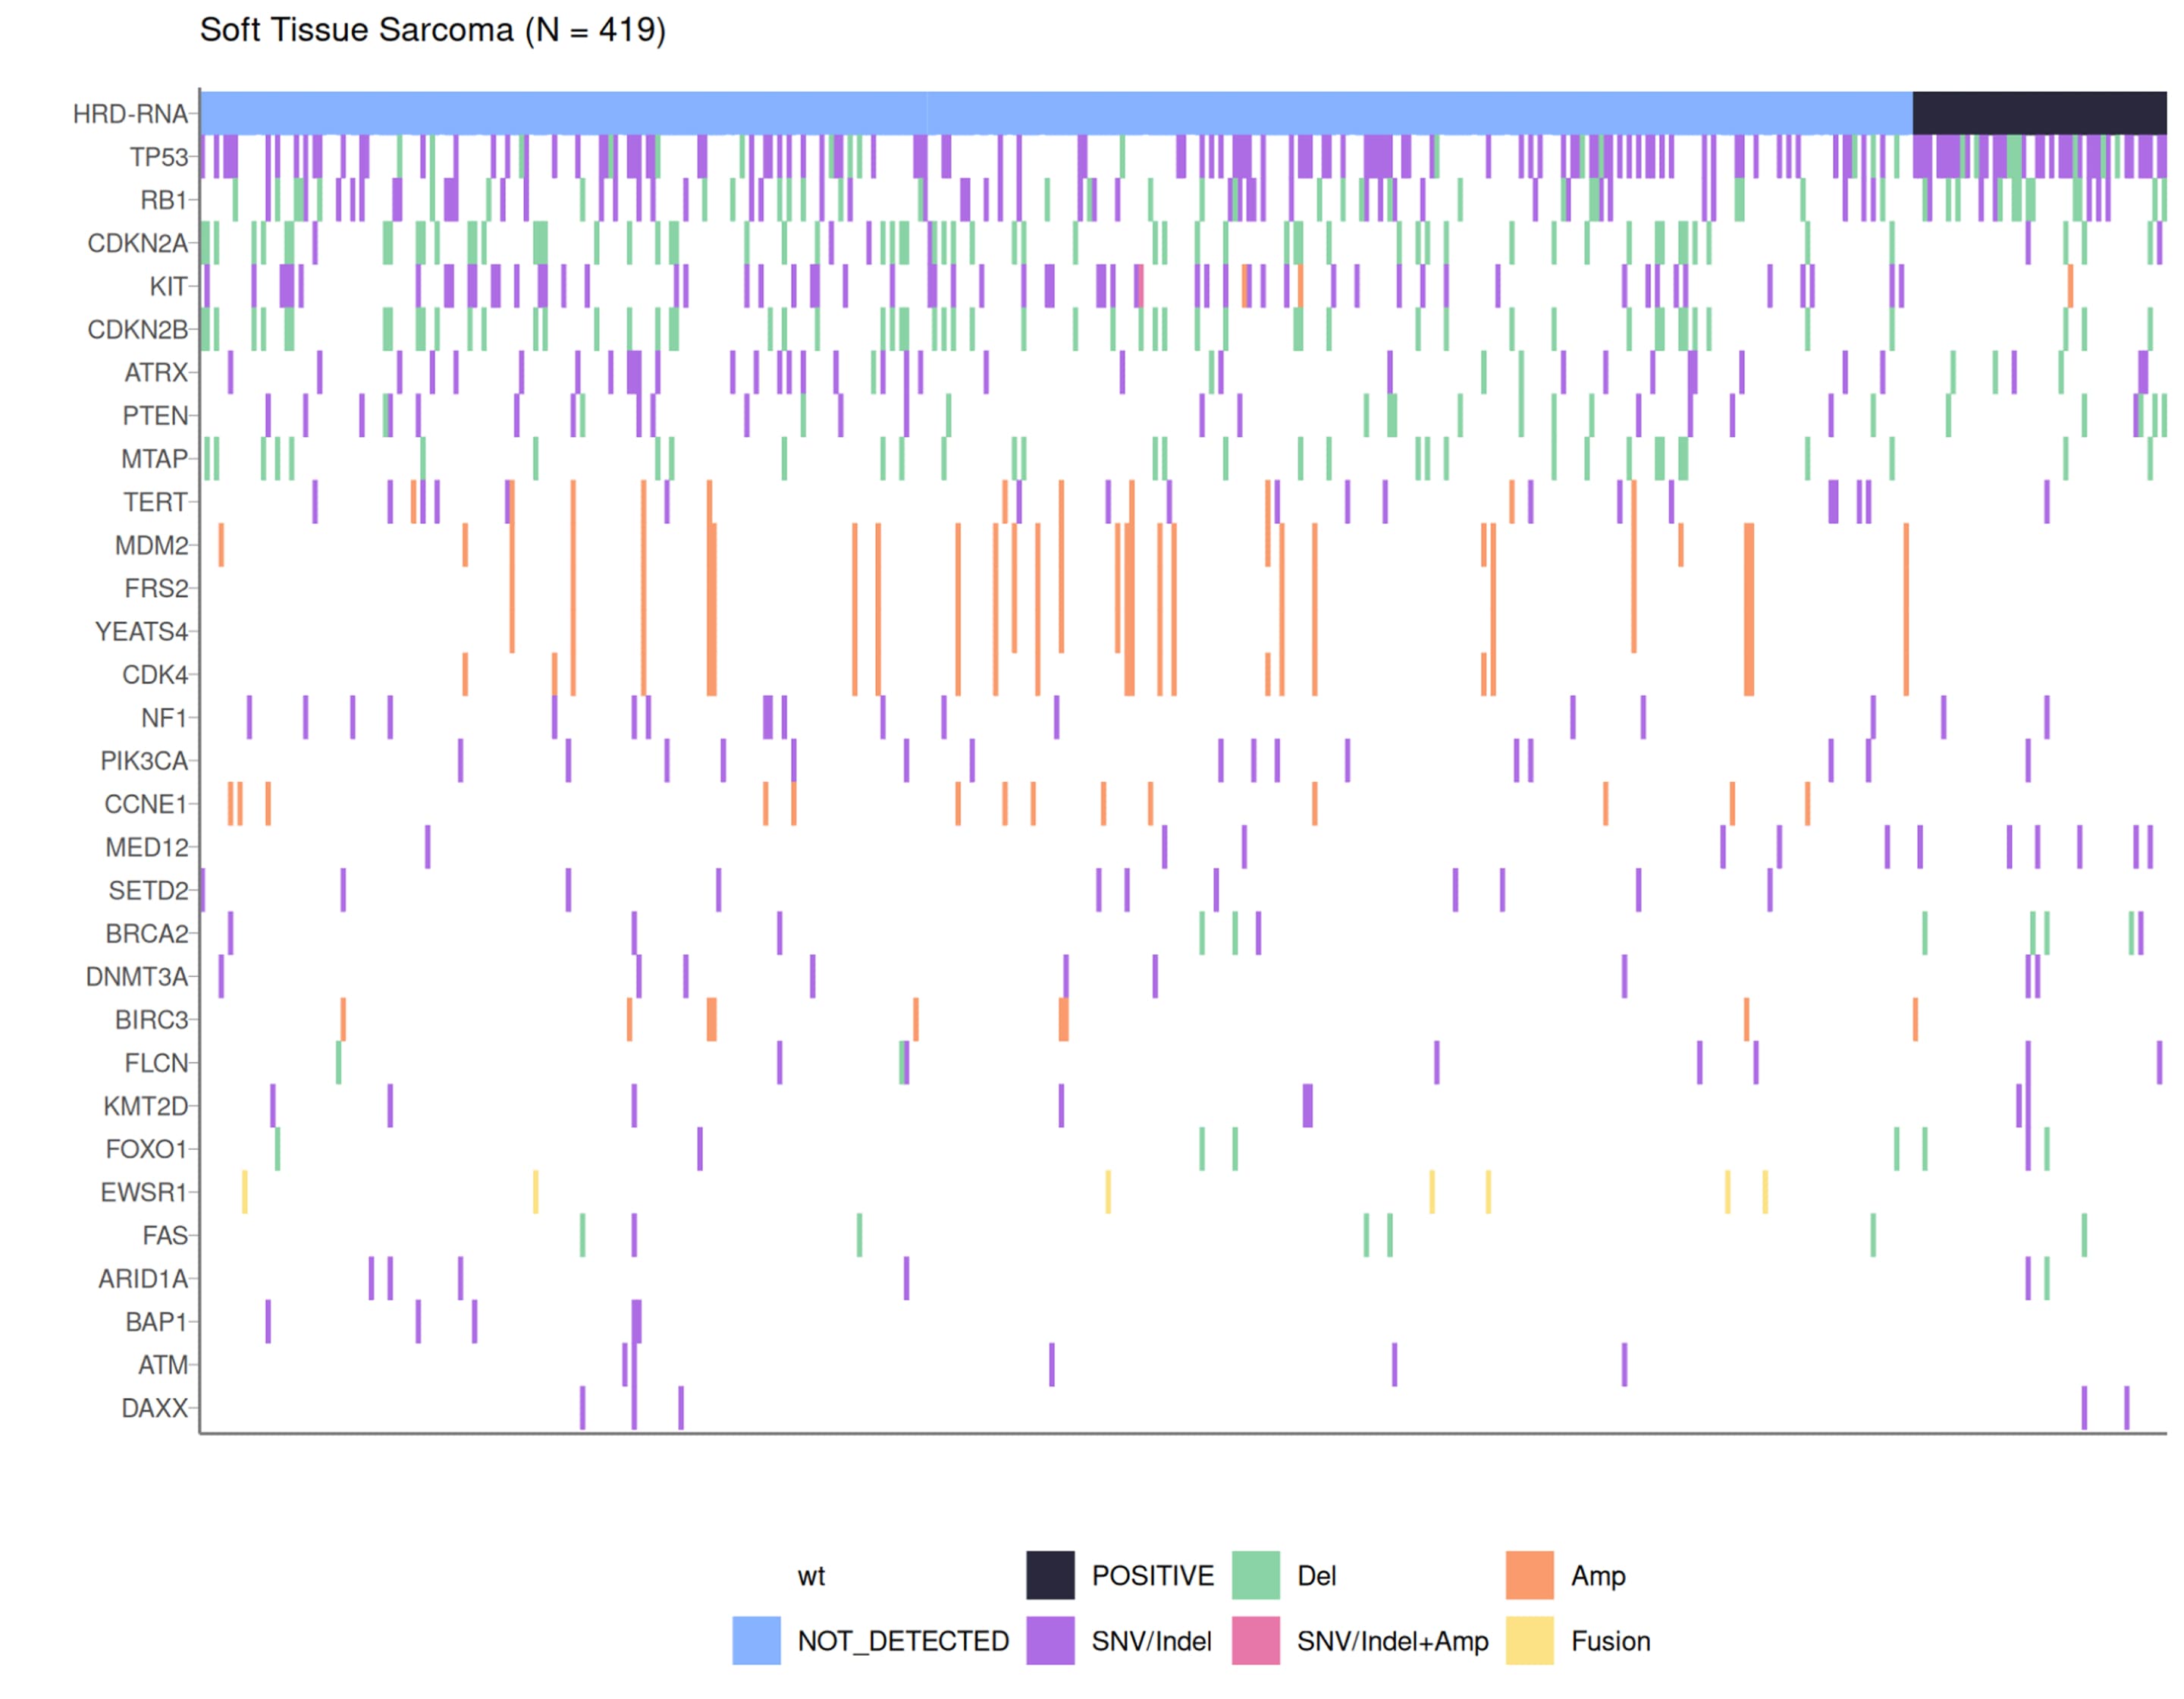Select the "ATRX" gene label
Screen dimensions: 2184x1699
156,373
